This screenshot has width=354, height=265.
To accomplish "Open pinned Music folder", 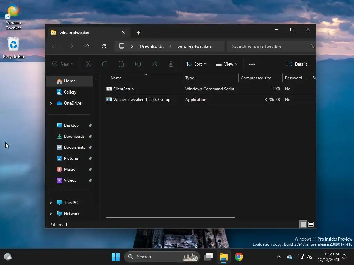I will 69,169.
